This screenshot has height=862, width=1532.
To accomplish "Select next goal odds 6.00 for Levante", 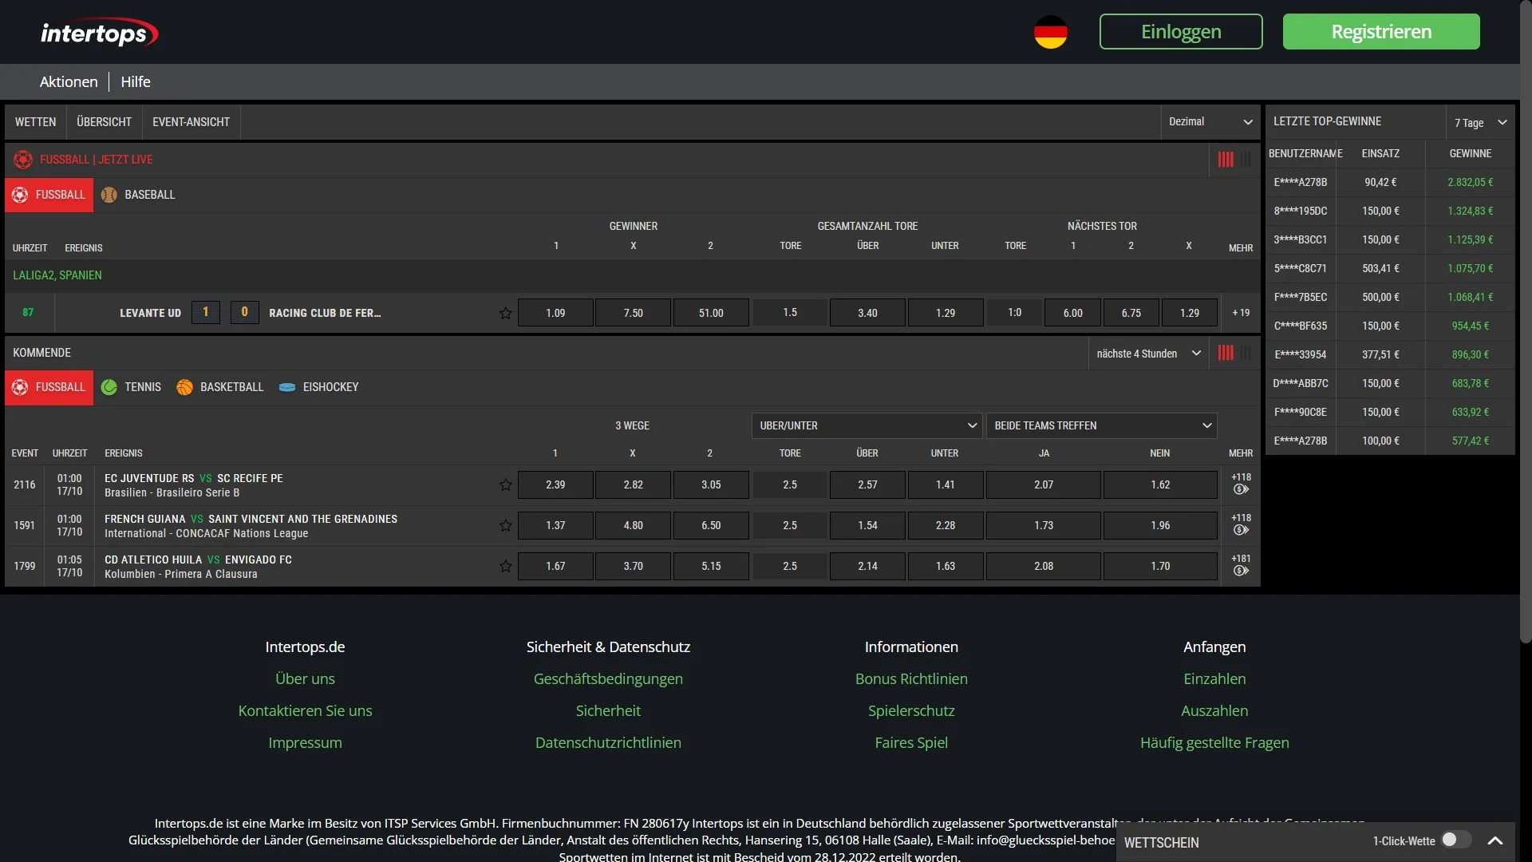I will (1072, 313).
